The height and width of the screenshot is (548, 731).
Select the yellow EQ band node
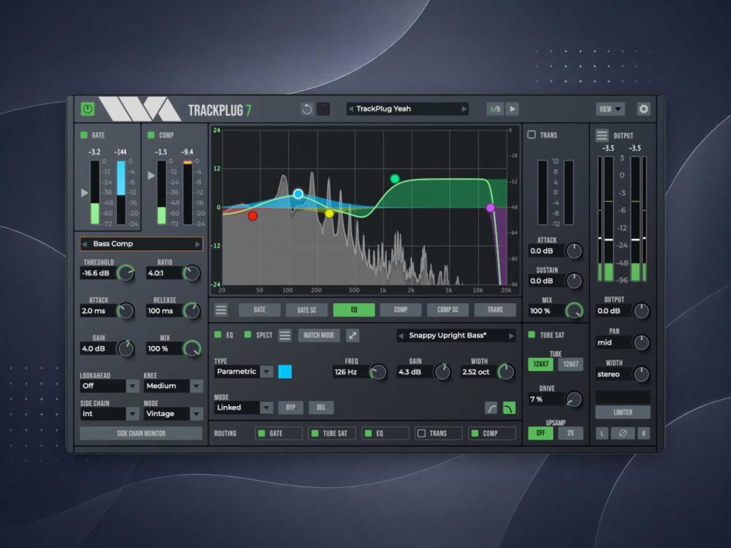pyautogui.click(x=329, y=213)
